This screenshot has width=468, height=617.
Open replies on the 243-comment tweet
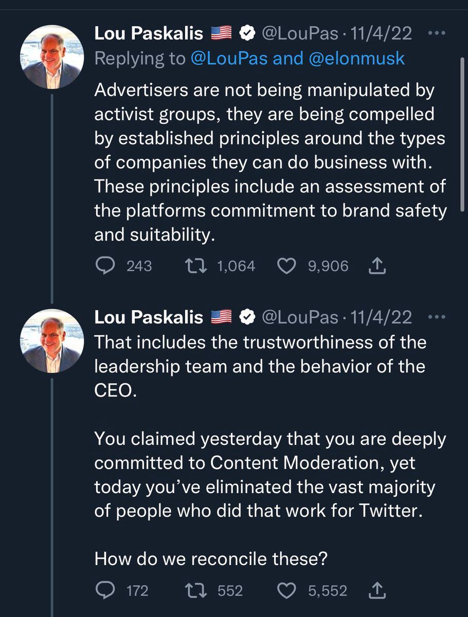(106, 266)
